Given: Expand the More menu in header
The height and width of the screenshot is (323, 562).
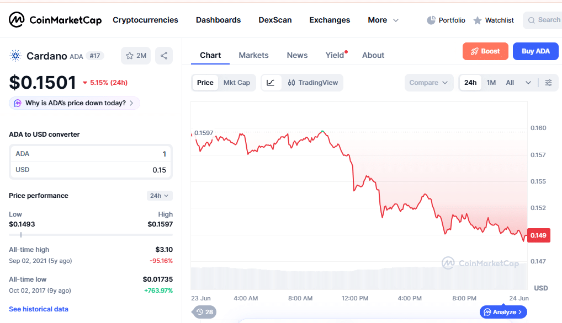Looking at the screenshot, I should 383,20.
